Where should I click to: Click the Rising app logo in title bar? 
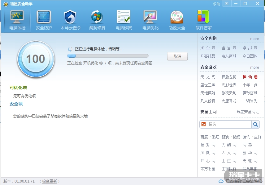click(x=6, y=4)
